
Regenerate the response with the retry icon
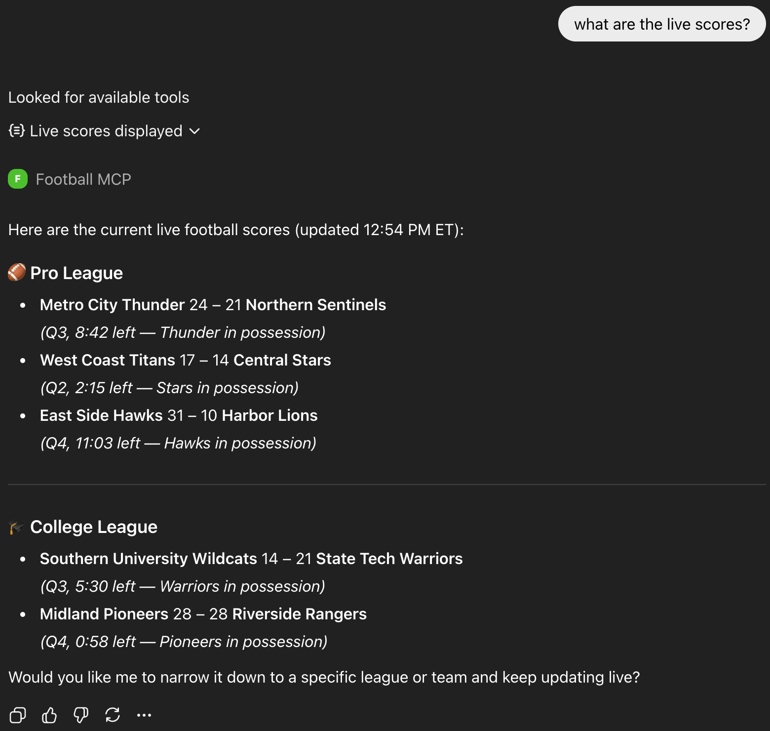[113, 715]
